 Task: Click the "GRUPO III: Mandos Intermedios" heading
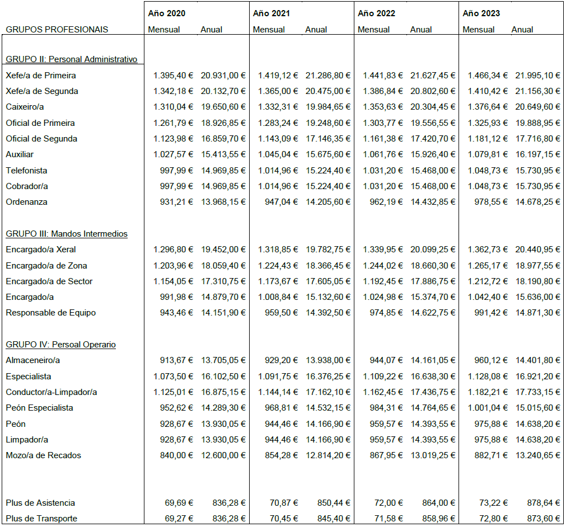67,234
